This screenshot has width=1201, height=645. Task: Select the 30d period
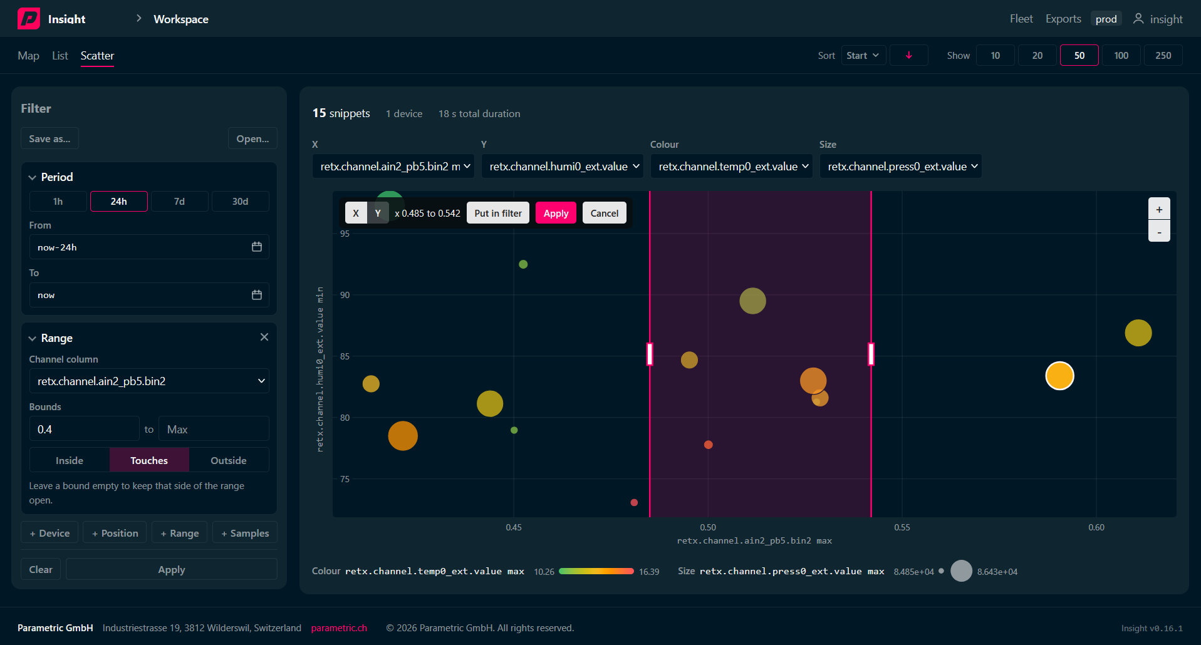tap(240, 202)
